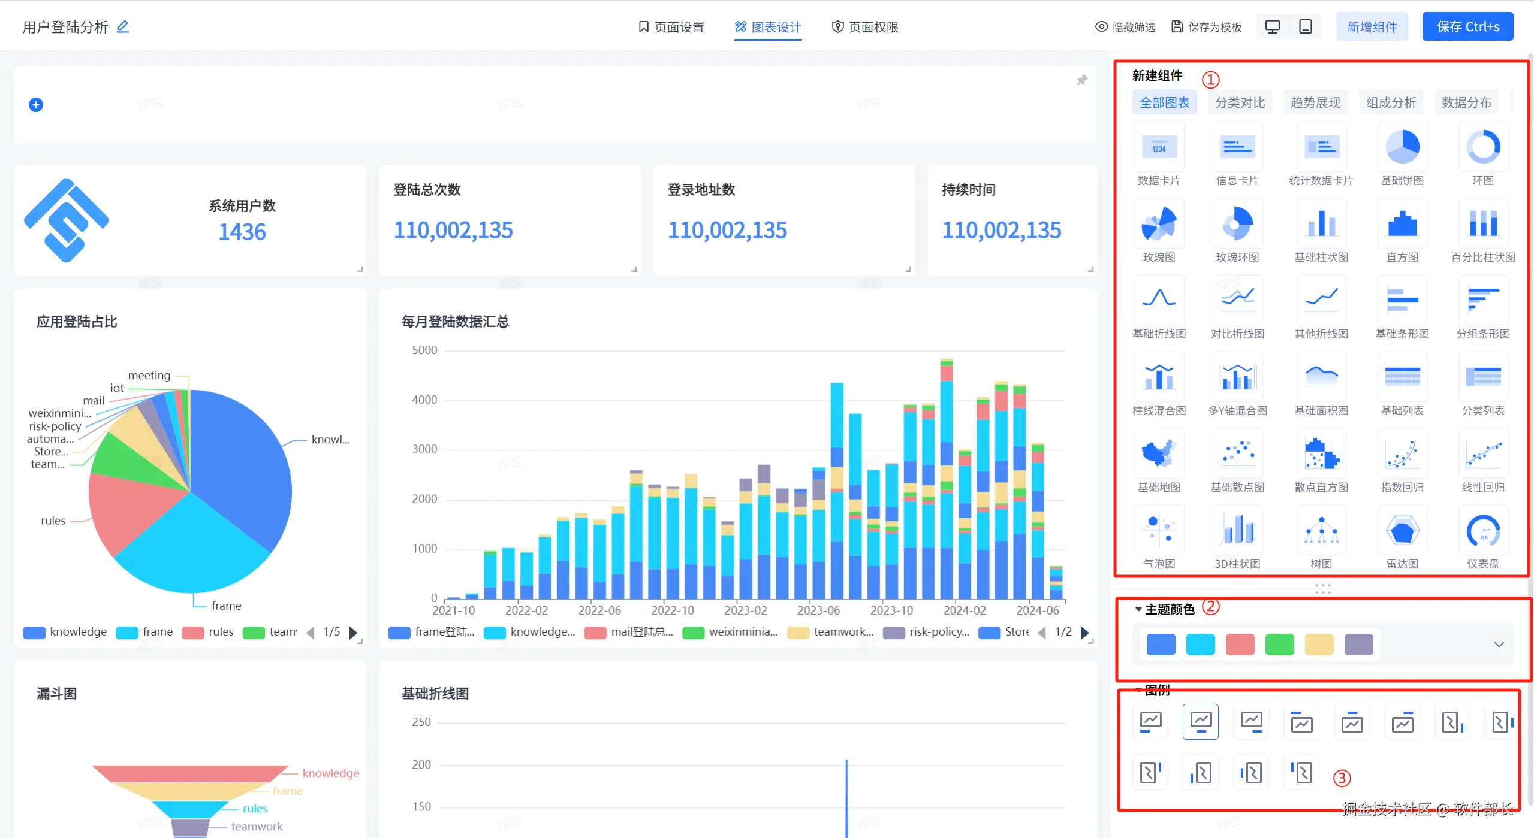Open the 页面设置 tab

[x=671, y=27]
